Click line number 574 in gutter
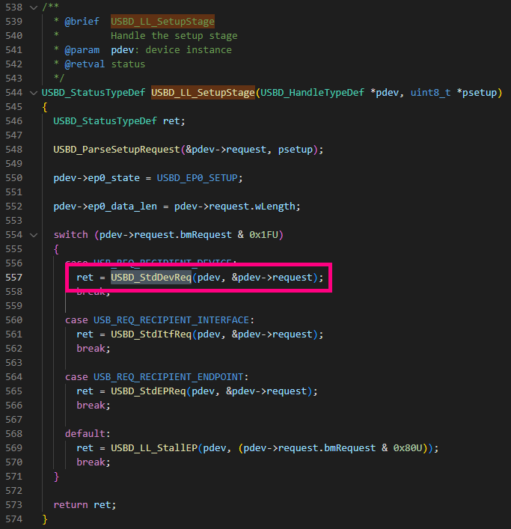Image resolution: width=511 pixels, height=529 pixels. coord(13,519)
